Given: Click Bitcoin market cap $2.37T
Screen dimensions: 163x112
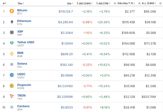Looking at the screenshot, I should click(x=130, y=11).
